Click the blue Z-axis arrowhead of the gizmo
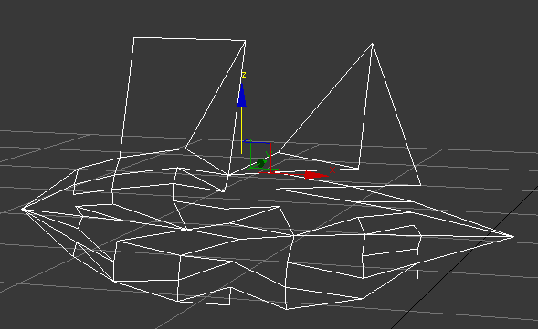This screenshot has height=329, width=538. (242, 95)
